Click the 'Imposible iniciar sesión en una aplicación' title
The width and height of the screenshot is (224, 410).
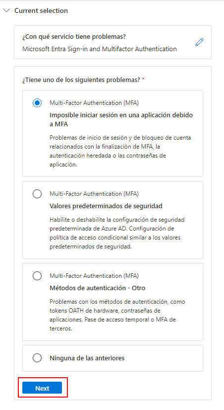[x=121, y=119]
